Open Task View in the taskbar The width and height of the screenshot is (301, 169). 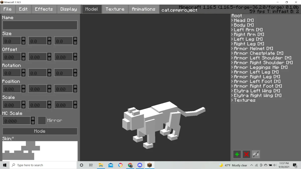91,165
